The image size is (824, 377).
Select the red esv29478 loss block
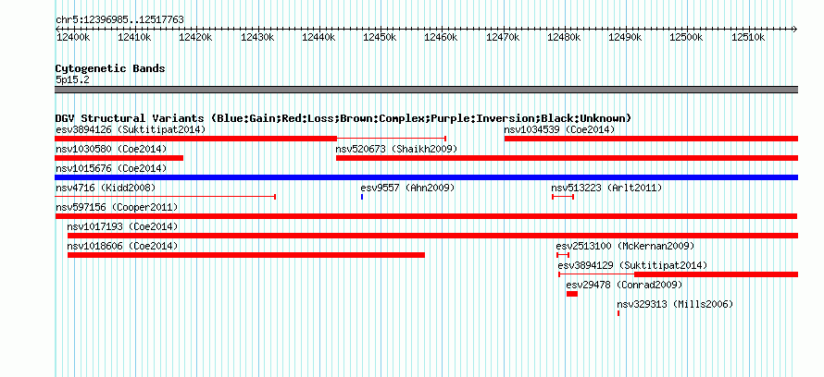(572, 294)
